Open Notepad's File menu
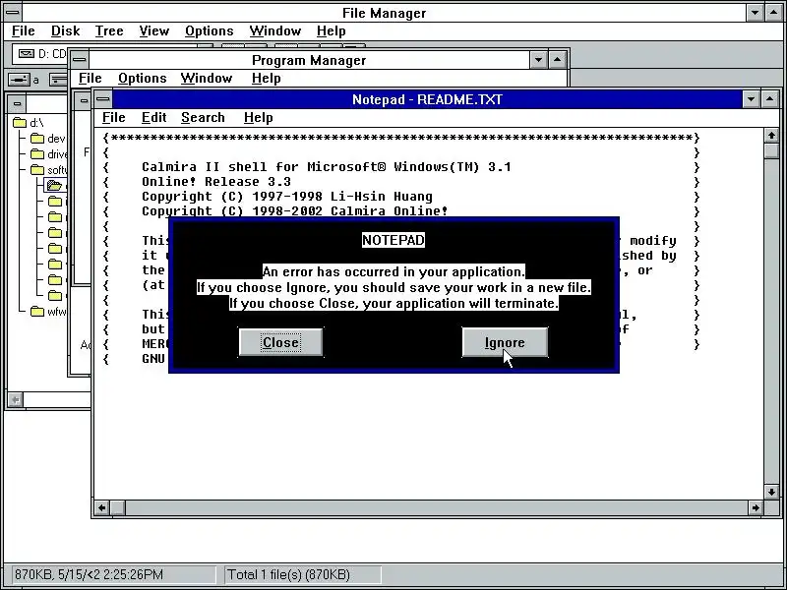Screen dimensions: 787x590 click(x=114, y=117)
